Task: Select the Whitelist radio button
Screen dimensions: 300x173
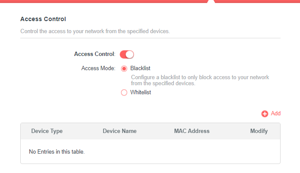Action: click(x=124, y=93)
